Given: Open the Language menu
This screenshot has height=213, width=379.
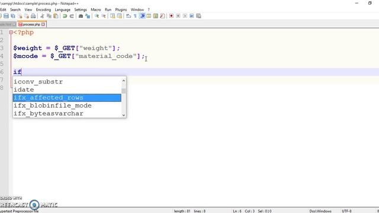Looking at the screenshot, I should [63, 9].
